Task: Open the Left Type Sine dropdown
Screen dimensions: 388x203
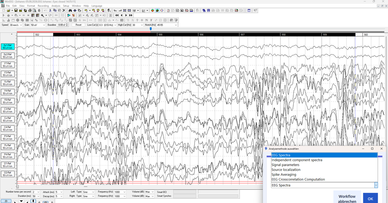Action: pyautogui.click(x=93, y=192)
